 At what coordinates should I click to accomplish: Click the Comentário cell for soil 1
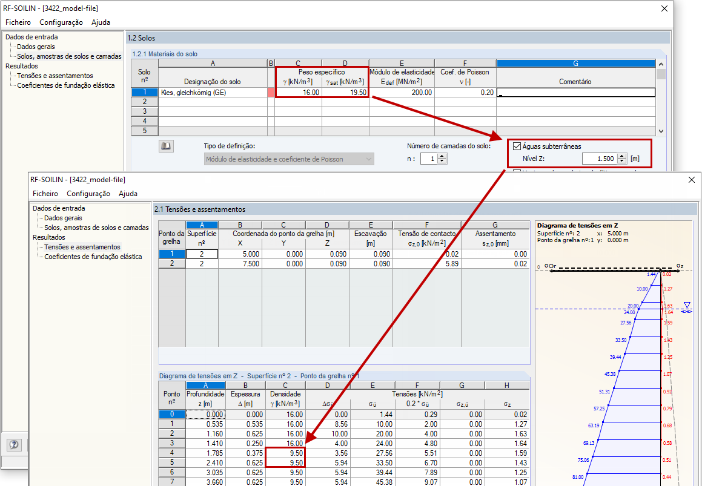click(576, 93)
